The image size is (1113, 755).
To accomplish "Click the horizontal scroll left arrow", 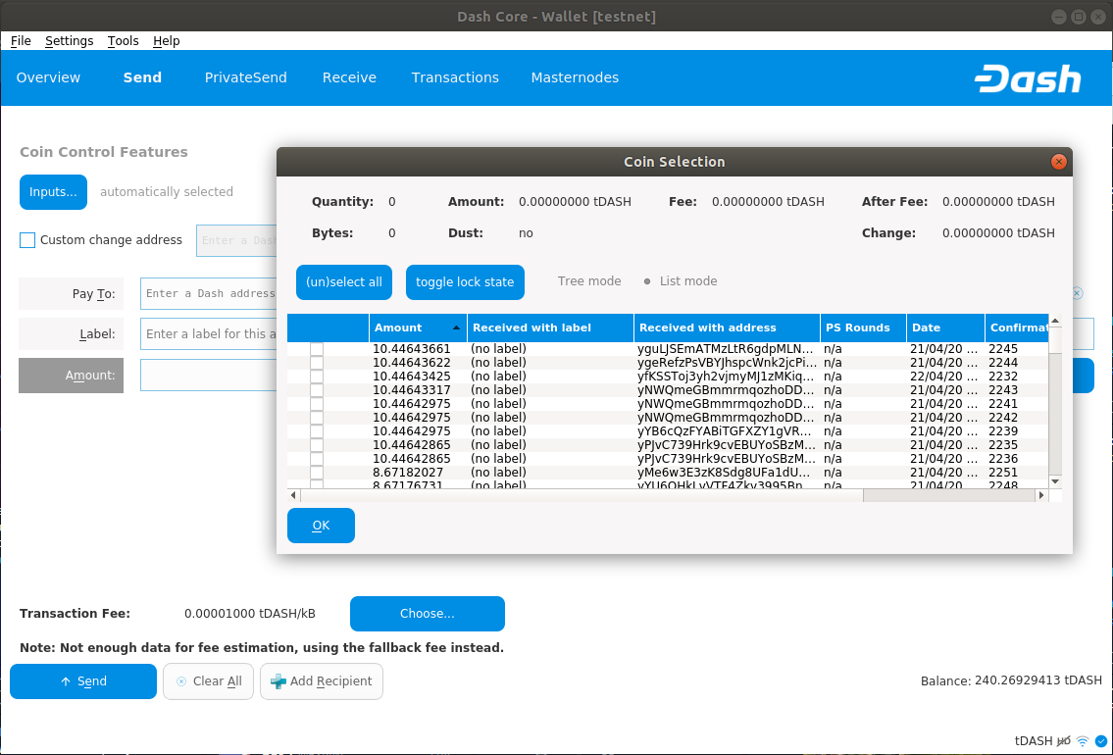I will (294, 495).
